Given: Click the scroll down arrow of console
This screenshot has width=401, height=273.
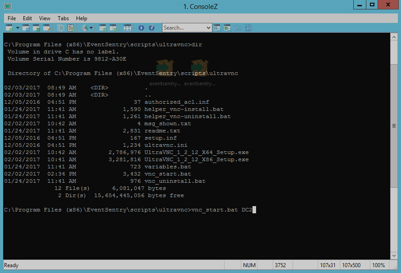Looking at the screenshot, I should (x=394, y=255).
